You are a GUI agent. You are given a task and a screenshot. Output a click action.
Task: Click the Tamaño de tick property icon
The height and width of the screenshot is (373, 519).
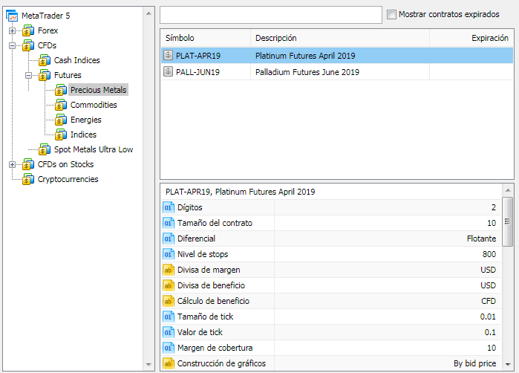(x=168, y=317)
